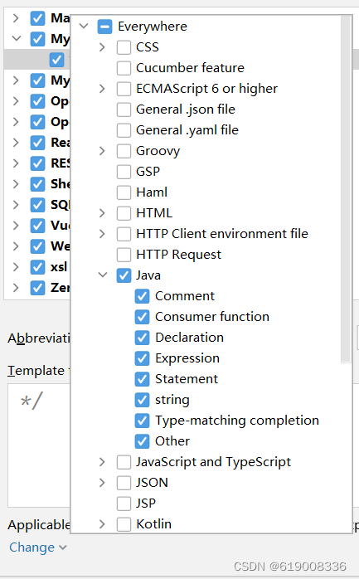Toggle the Comment checkbox under Java
359x579 pixels.
pyautogui.click(x=142, y=296)
